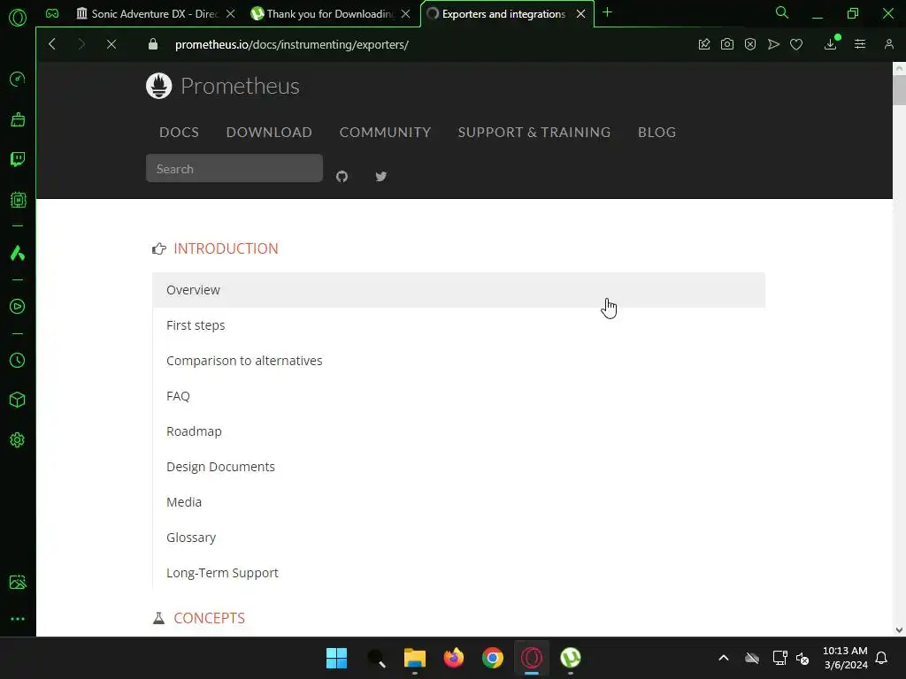Open SUPPORT & TRAINING menu

[534, 133]
